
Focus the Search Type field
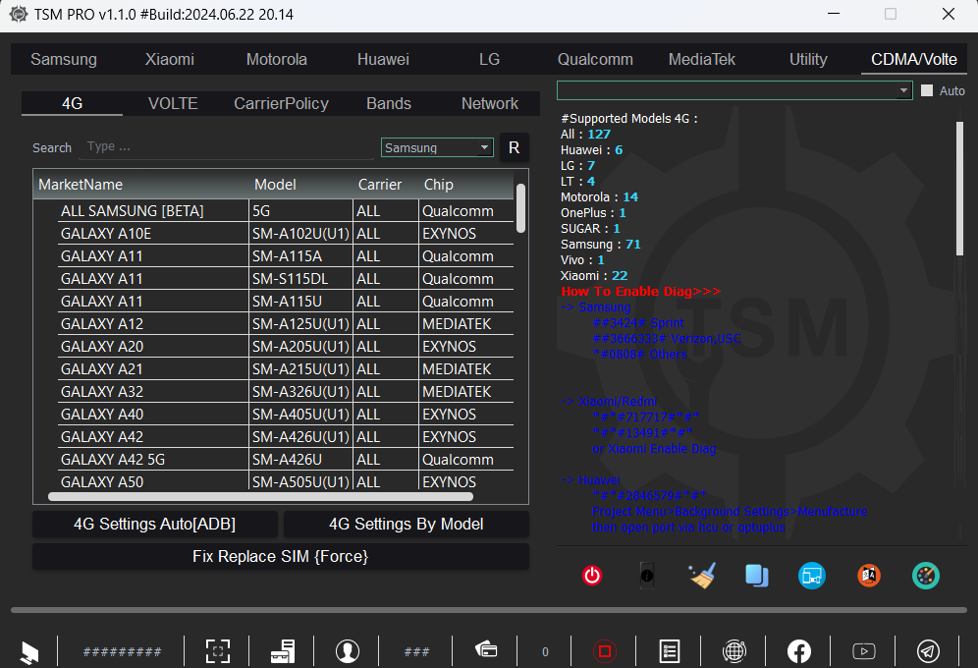(x=227, y=147)
